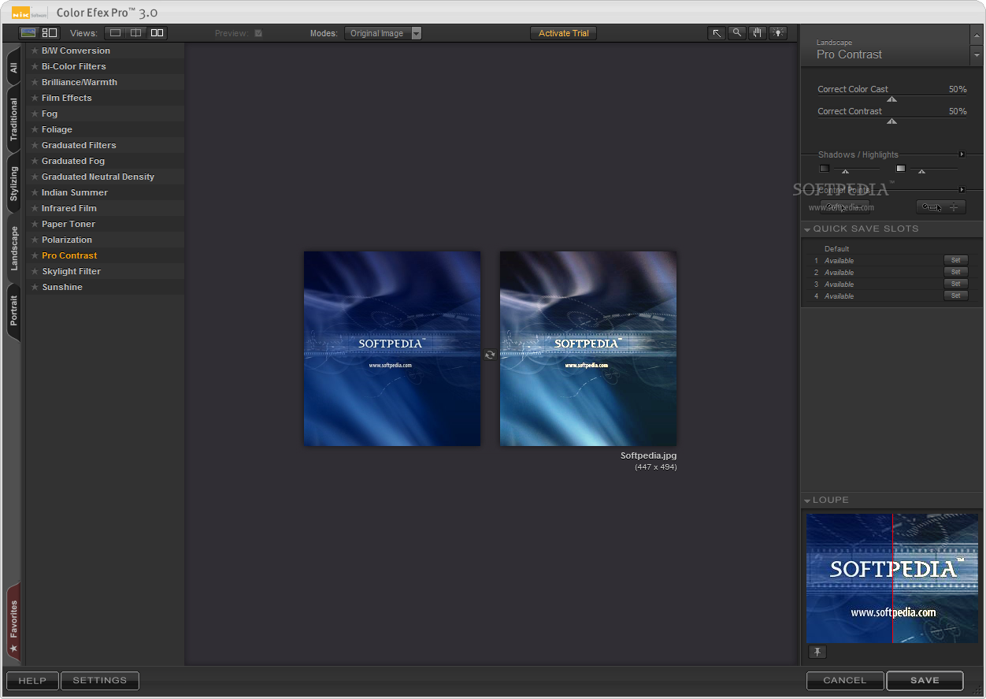986x699 pixels.
Task: Click the light bulb background color icon
Action: (x=778, y=33)
